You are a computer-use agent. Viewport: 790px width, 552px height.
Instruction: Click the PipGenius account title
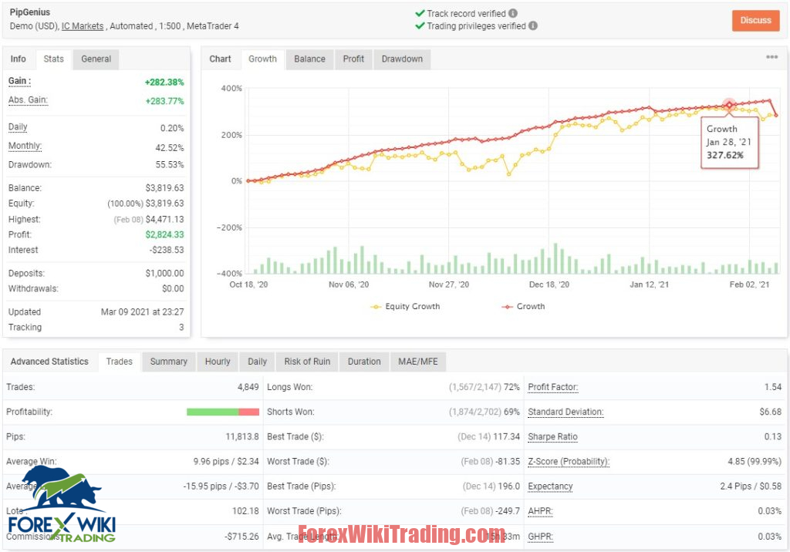30,12
